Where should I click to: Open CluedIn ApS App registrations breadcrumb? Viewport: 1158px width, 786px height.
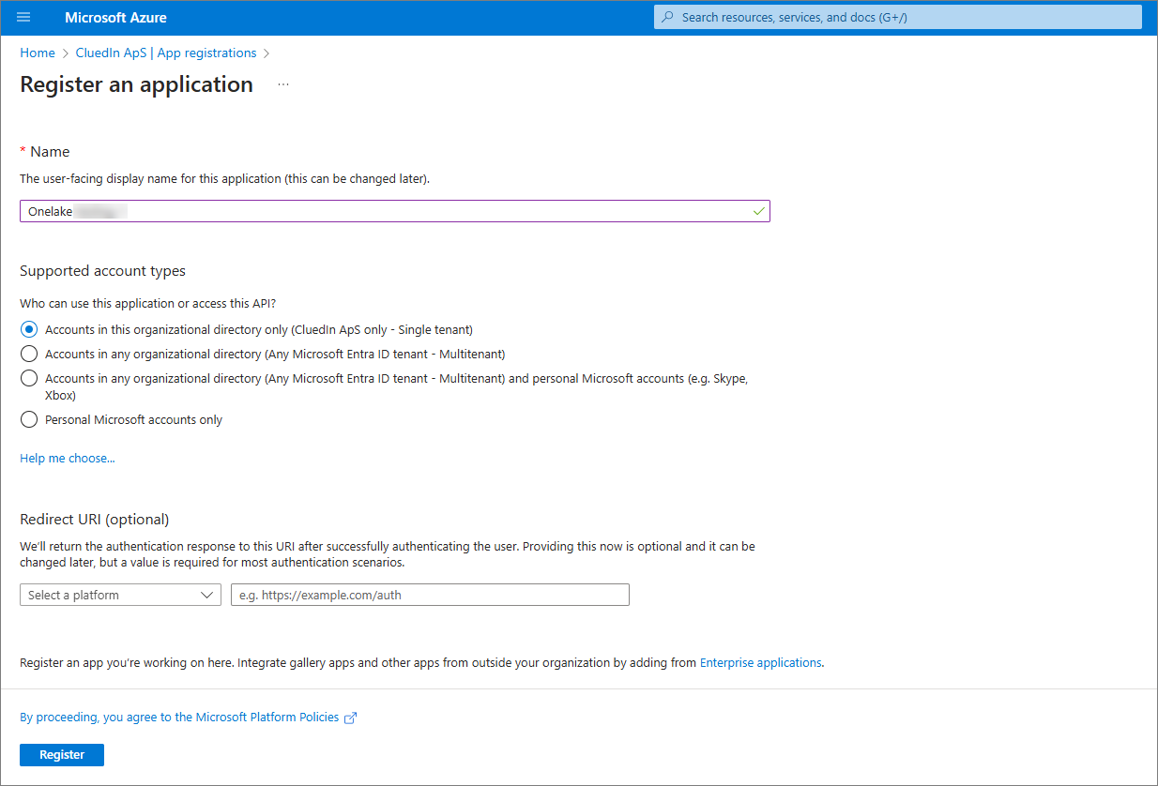pos(165,53)
